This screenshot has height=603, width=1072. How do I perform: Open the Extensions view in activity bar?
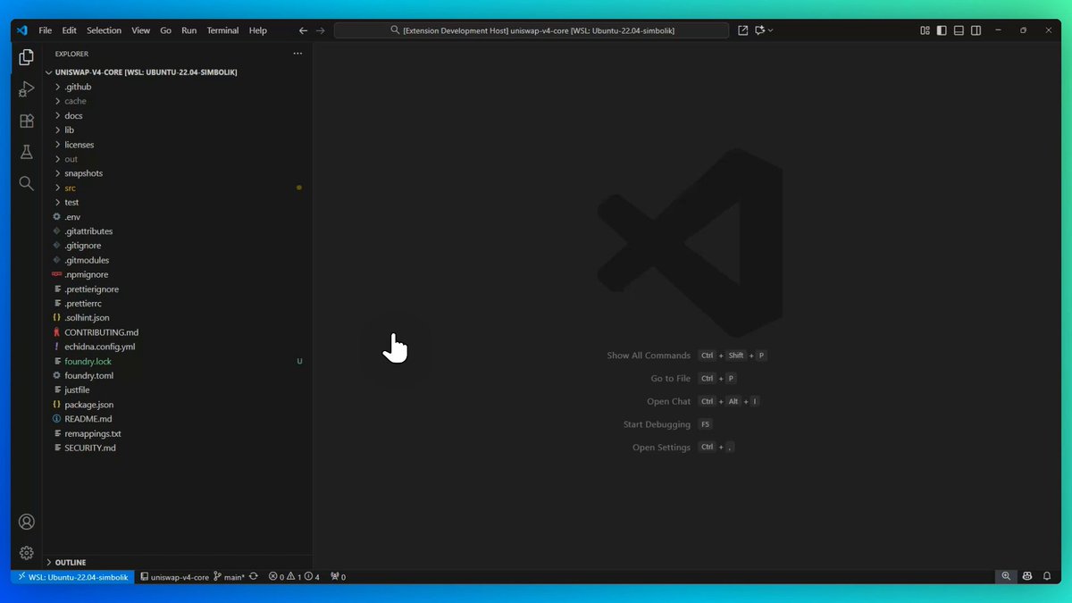[x=26, y=121]
